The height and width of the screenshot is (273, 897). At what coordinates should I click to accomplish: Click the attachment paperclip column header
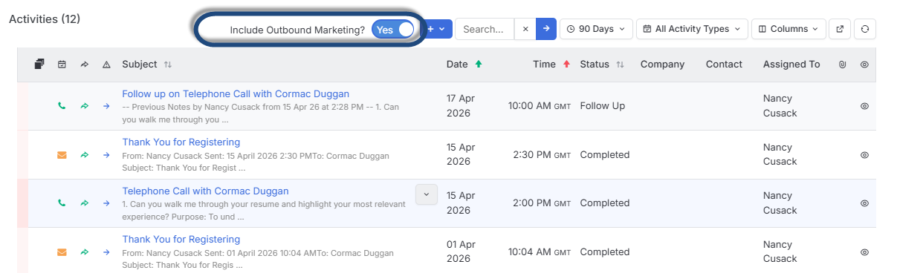[x=842, y=65]
